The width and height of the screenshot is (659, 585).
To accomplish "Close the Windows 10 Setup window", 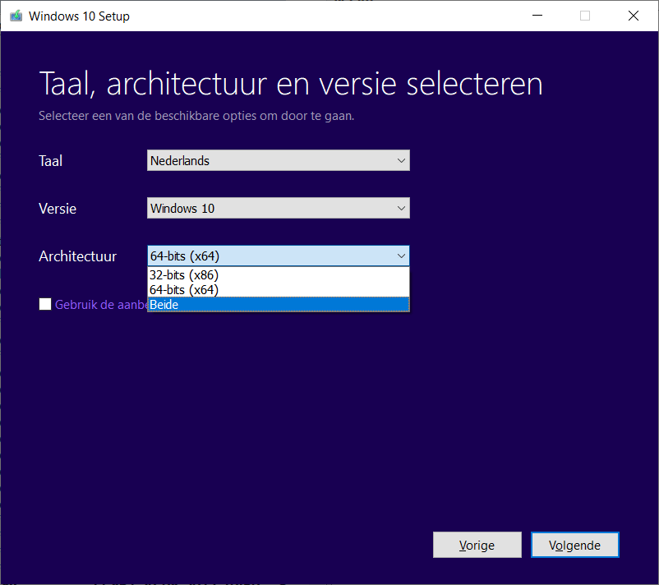I will coord(634,16).
